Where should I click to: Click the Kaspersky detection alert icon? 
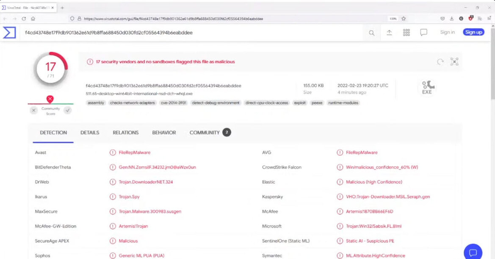[x=340, y=197]
